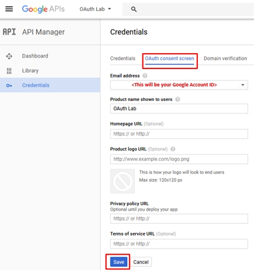Open help icon next to Email address
Image resolution: width=255 pixels, height=277 pixels.
coord(145,75)
